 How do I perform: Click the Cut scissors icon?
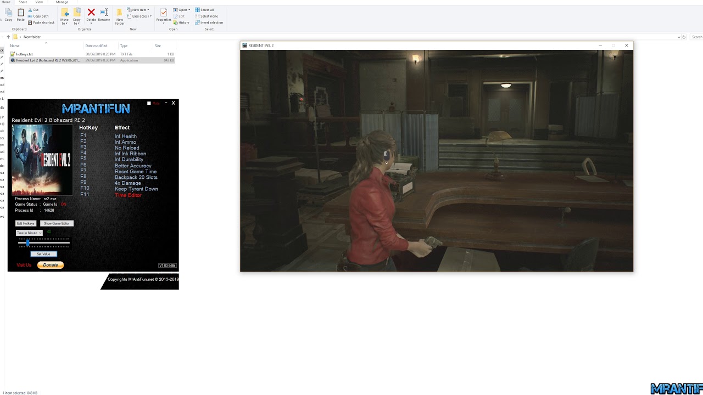click(x=30, y=10)
